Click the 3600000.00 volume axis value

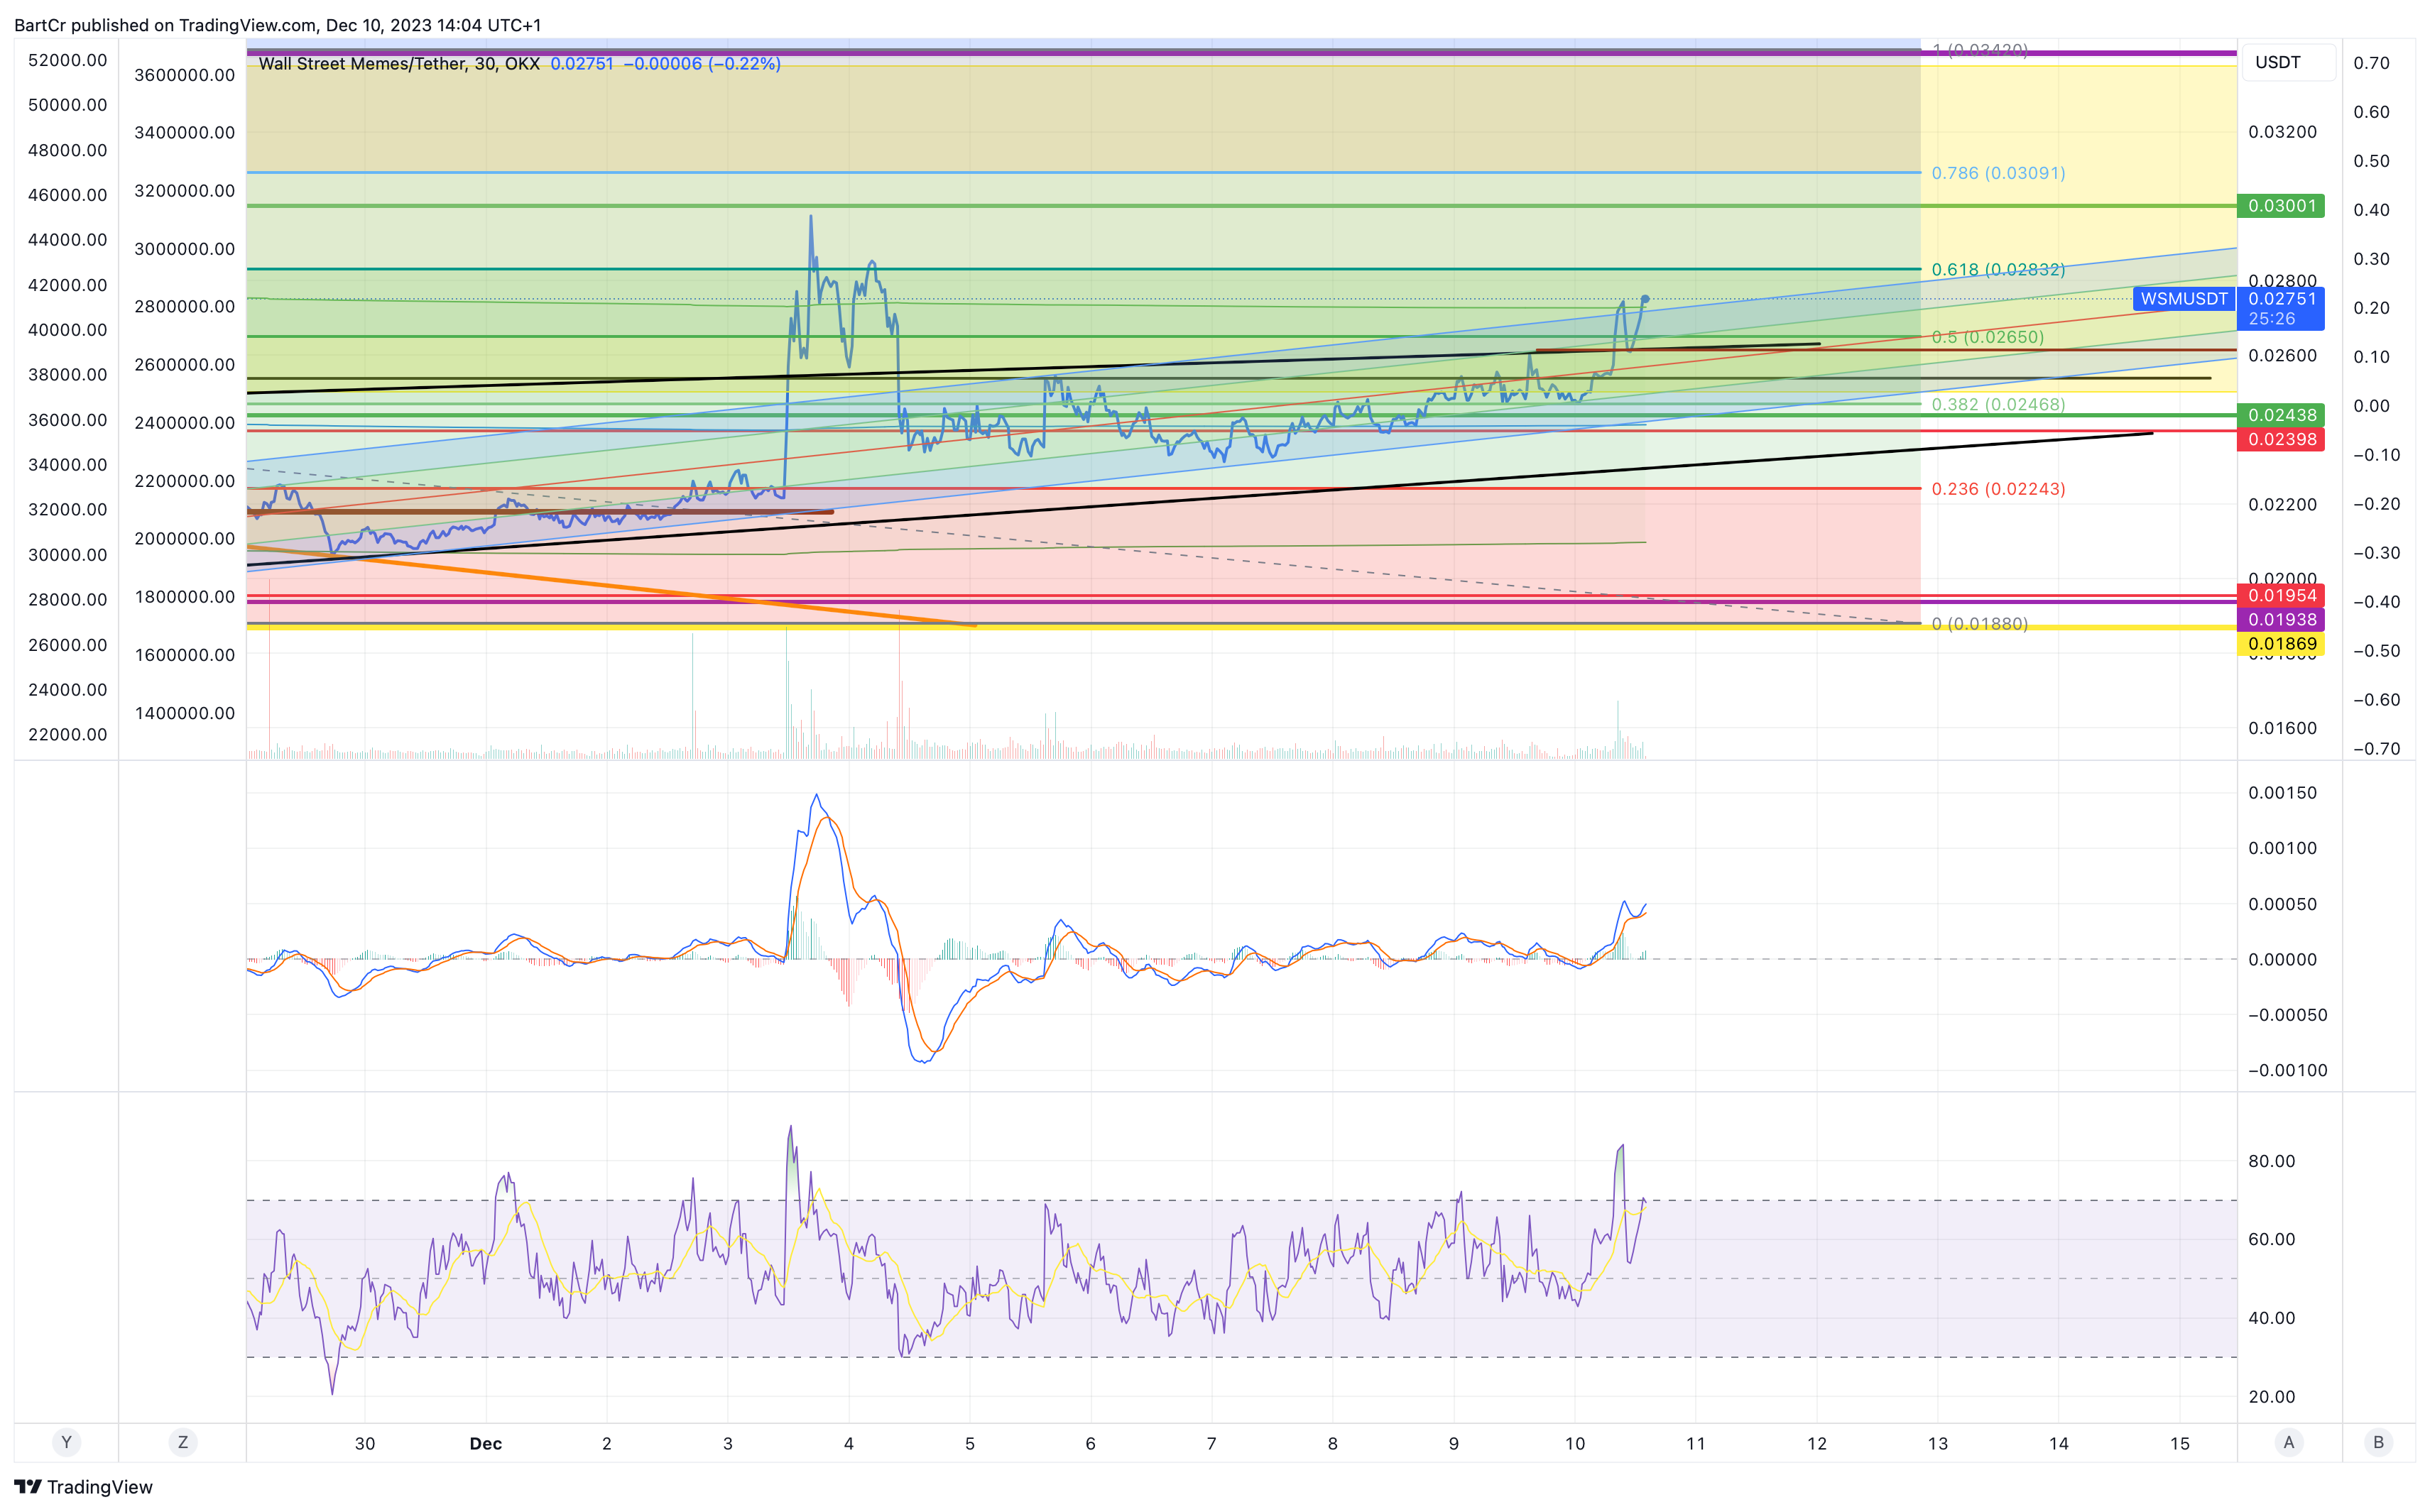tap(185, 75)
